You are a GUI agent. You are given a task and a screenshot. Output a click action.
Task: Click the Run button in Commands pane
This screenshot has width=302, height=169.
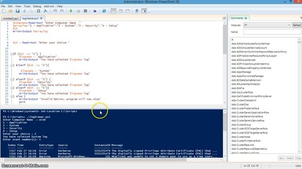click(281, 158)
